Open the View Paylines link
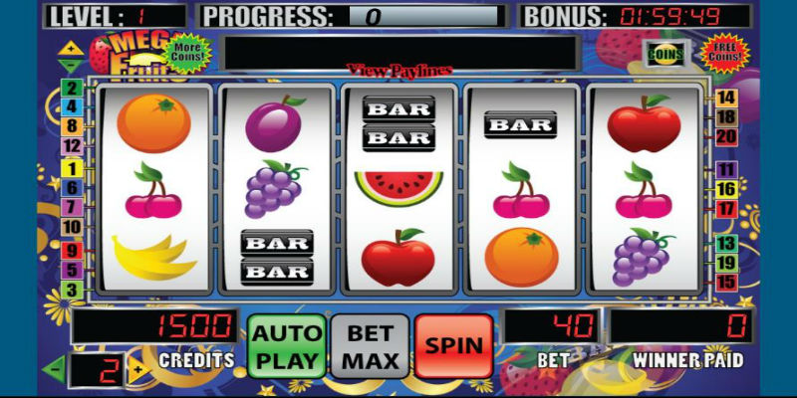 point(399,71)
